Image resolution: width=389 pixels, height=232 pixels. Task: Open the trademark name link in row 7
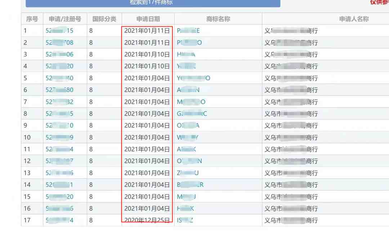(191, 102)
